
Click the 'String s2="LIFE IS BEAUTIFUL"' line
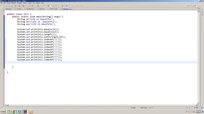click(36, 24)
